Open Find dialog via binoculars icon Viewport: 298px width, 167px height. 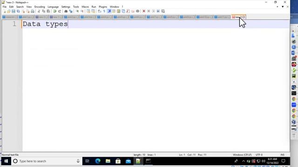pos(66,11)
